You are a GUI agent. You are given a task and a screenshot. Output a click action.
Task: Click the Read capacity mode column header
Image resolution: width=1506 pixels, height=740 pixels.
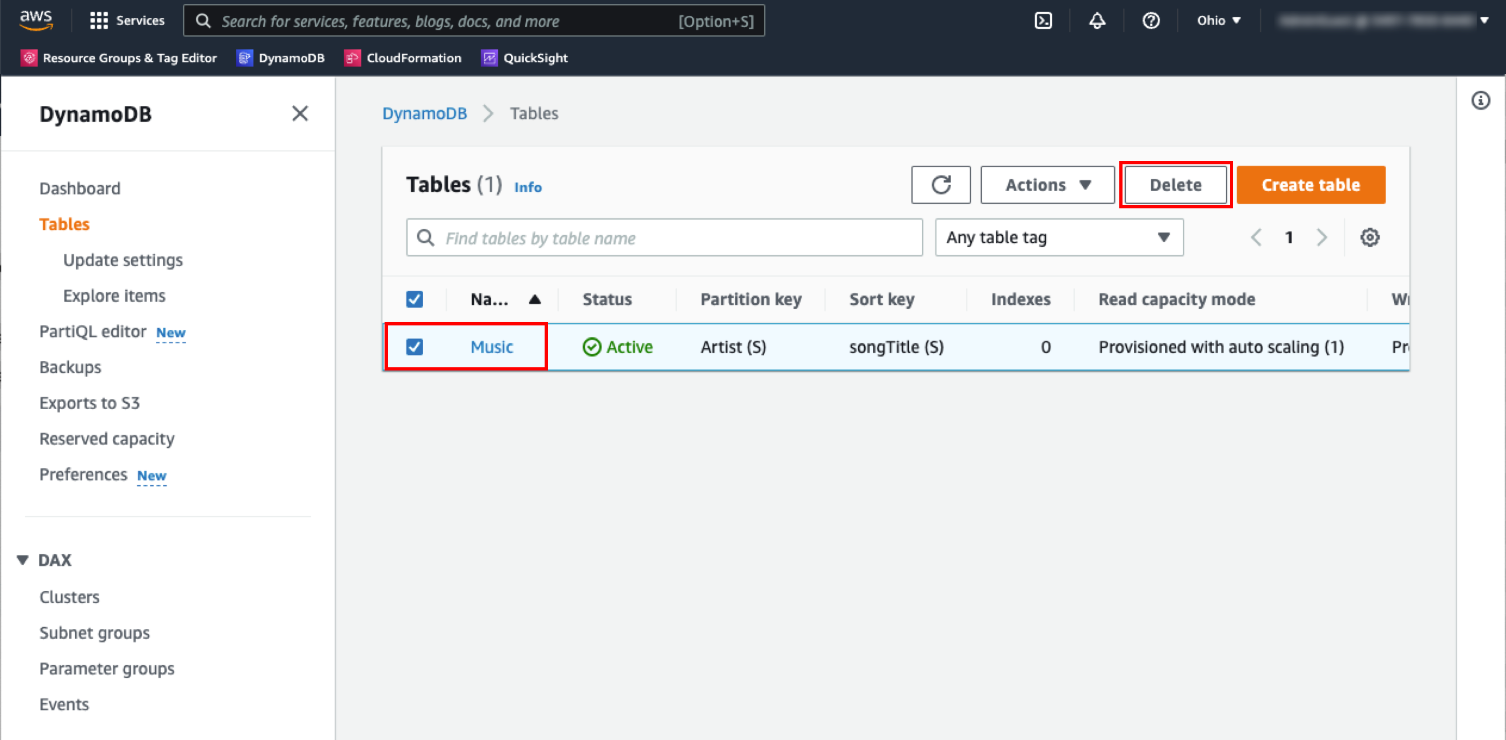pyautogui.click(x=1177, y=299)
